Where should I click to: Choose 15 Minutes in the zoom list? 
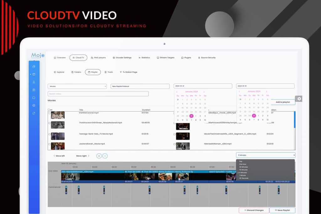(x=243, y=170)
